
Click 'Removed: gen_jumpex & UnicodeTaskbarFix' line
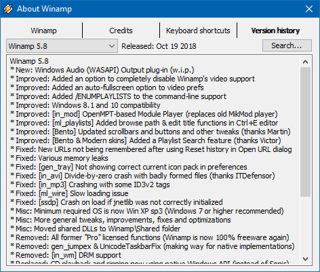click(x=153, y=246)
